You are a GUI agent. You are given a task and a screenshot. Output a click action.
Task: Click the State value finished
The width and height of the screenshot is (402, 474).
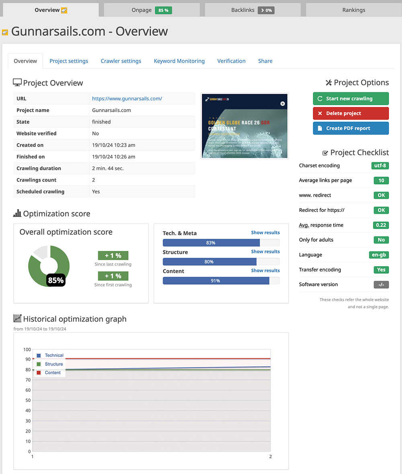tap(101, 122)
